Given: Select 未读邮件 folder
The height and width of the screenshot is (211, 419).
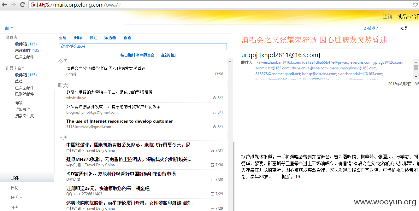Looking at the screenshot, I should point(28,50).
